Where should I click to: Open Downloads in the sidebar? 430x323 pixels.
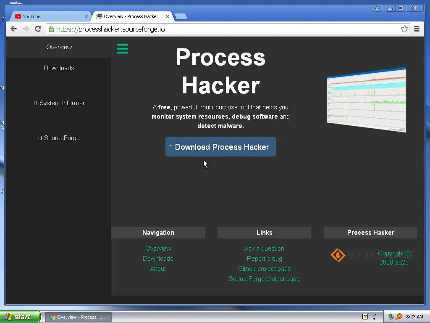pyautogui.click(x=59, y=68)
